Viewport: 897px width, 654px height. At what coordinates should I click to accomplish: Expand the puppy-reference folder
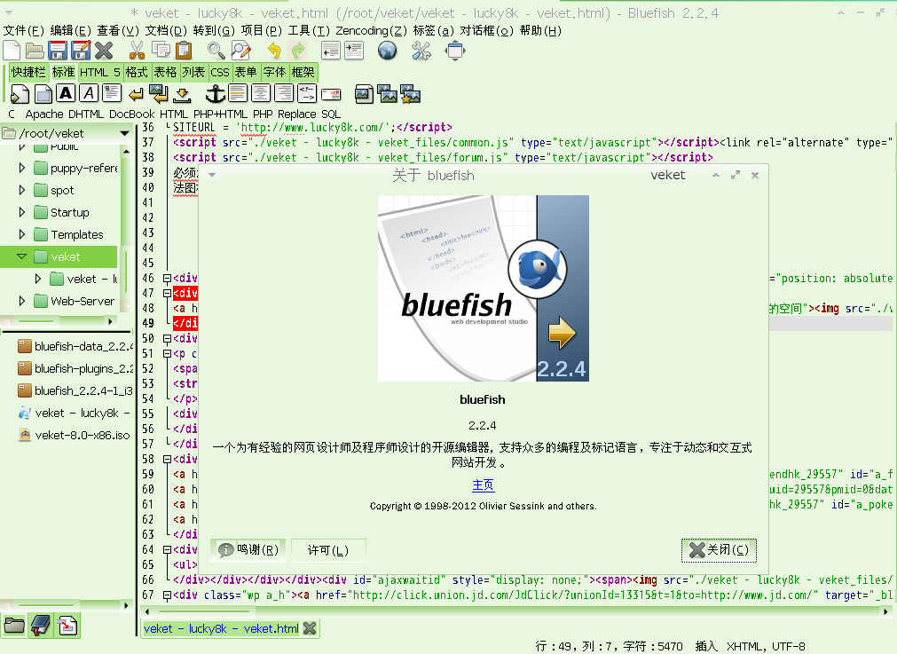(x=22, y=169)
